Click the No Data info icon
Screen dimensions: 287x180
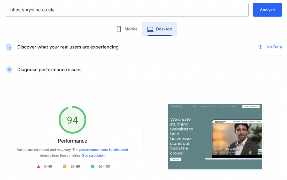click(260, 47)
